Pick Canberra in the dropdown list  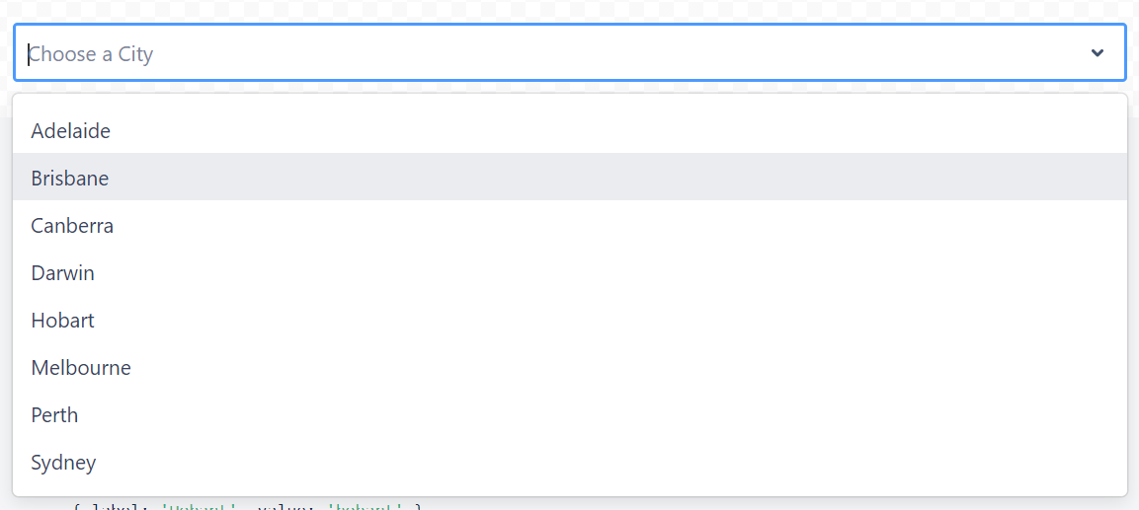72,226
